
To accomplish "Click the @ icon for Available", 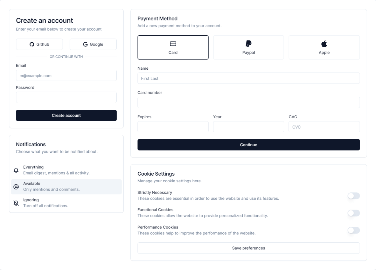I will click(x=16, y=187).
